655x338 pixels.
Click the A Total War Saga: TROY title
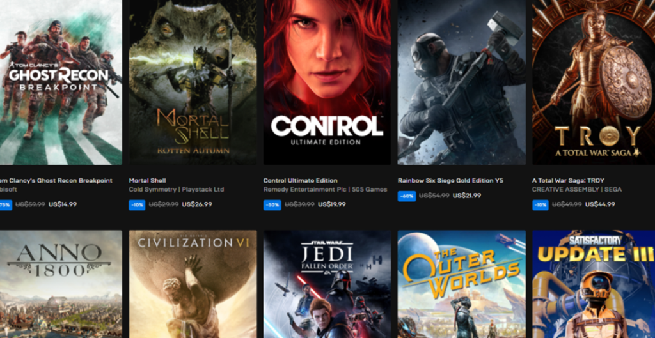tap(568, 181)
